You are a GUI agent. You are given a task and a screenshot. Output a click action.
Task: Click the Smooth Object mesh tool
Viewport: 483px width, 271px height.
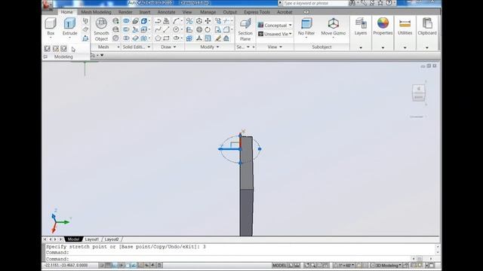coord(101,29)
